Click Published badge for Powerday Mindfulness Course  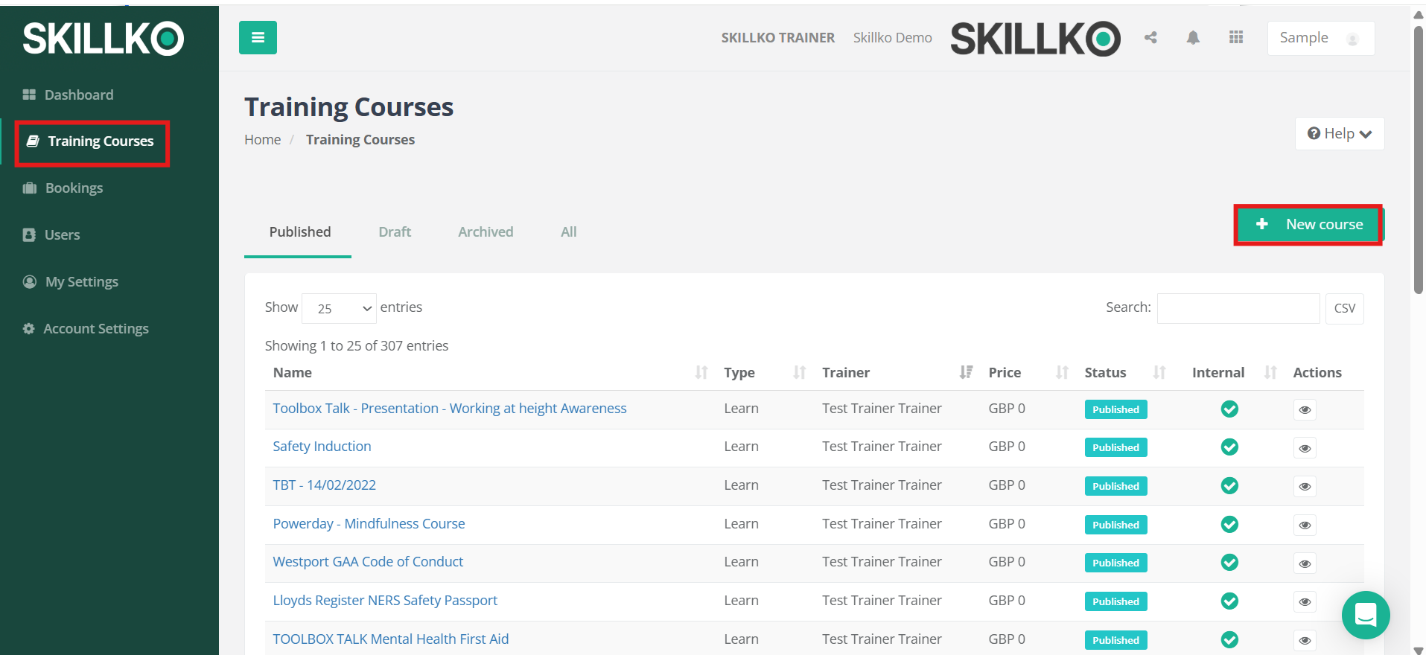pos(1115,525)
